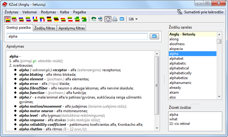Click the green swap arrows toolbar icon

tap(94, 19)
